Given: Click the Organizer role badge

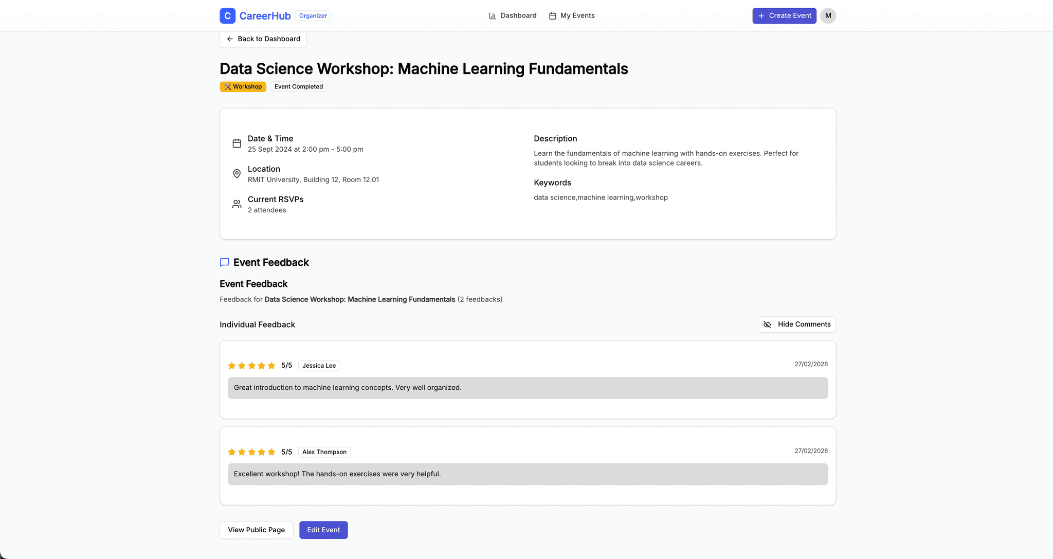Looking at the screenshot, I should (x=313, y=16).
